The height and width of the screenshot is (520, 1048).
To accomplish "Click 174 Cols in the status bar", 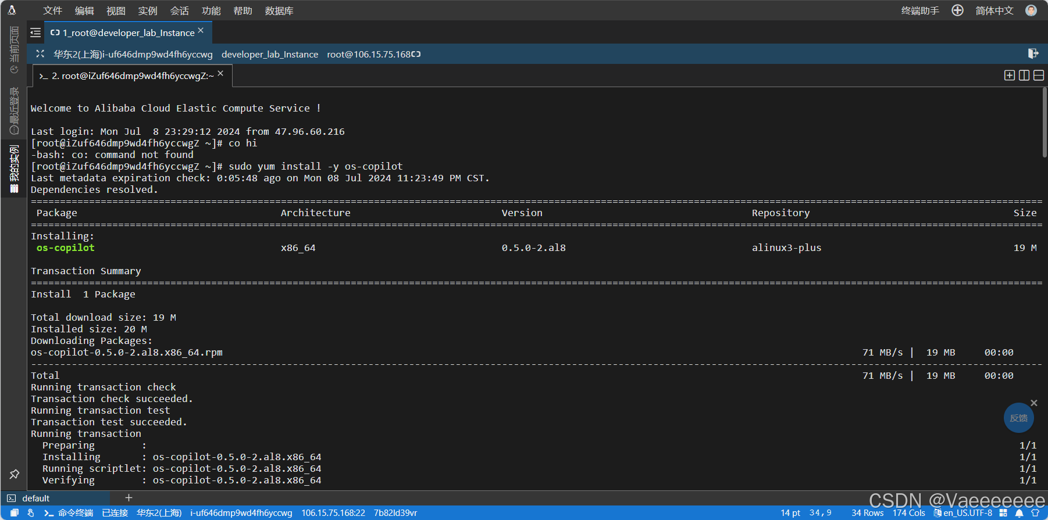I will [x=908, y=512].
